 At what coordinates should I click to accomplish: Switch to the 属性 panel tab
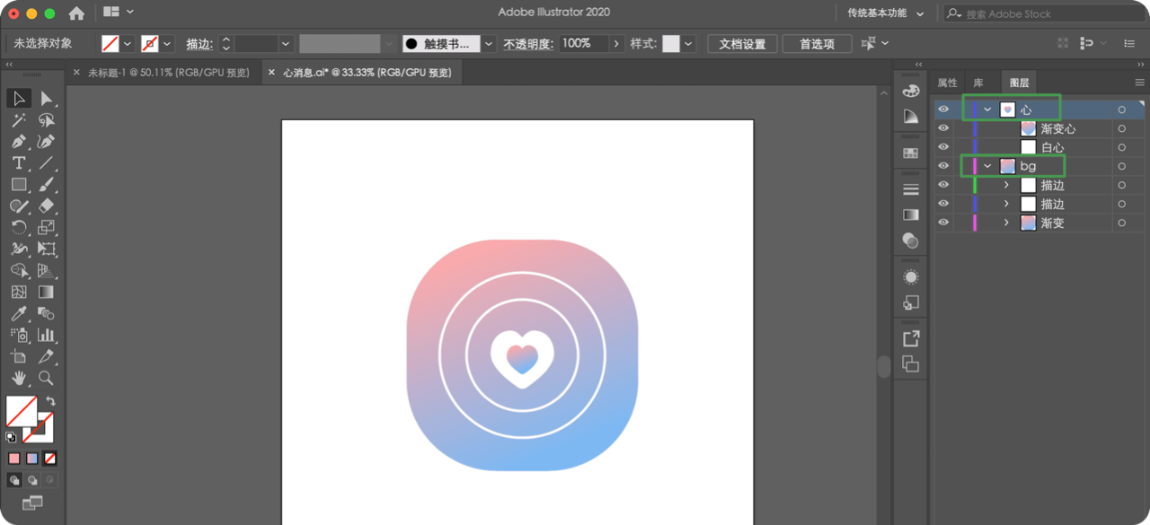pos(948,83)
